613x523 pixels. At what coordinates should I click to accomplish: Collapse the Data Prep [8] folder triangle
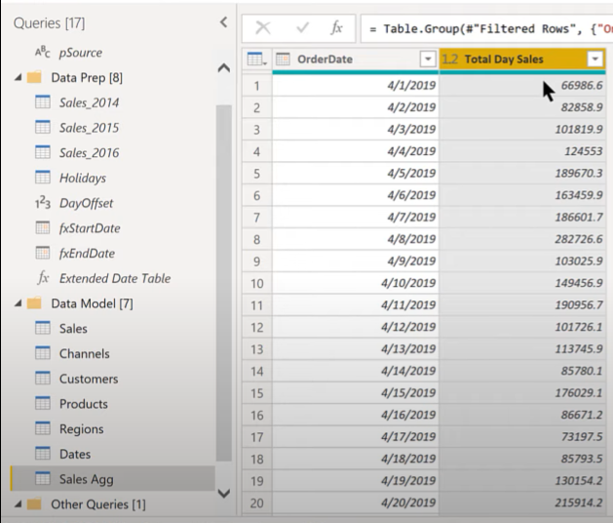(18, 77)
